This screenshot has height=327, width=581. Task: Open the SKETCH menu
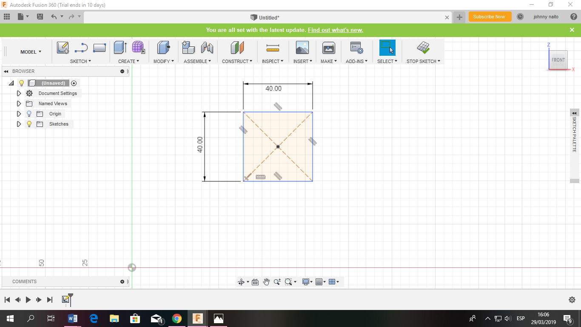pyautogui.click(x=81, y=61)
